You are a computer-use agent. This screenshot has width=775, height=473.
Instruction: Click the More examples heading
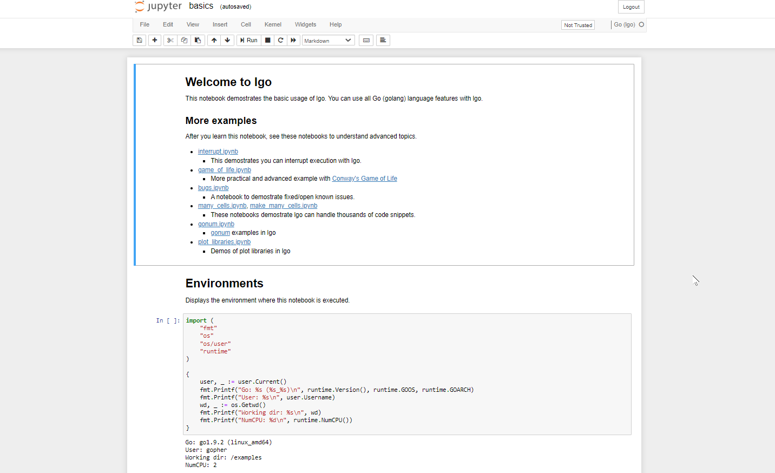(221, 121)
